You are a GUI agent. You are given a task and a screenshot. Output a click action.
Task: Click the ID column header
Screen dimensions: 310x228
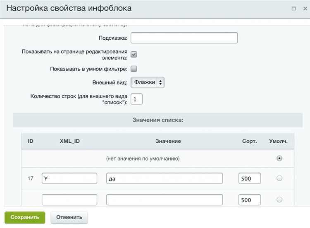31,141
